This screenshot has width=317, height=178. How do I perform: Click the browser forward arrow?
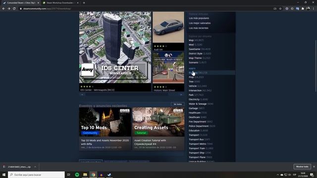click(x=9, y=9)
